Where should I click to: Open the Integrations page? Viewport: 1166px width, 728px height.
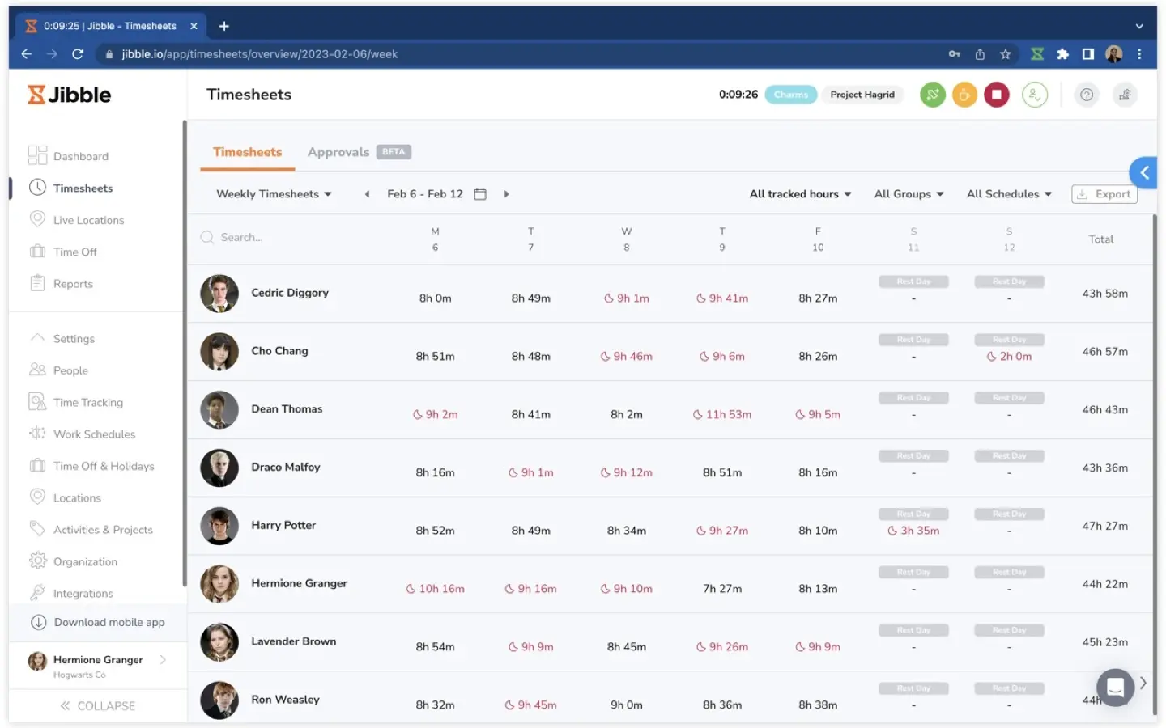pos(81,592)
